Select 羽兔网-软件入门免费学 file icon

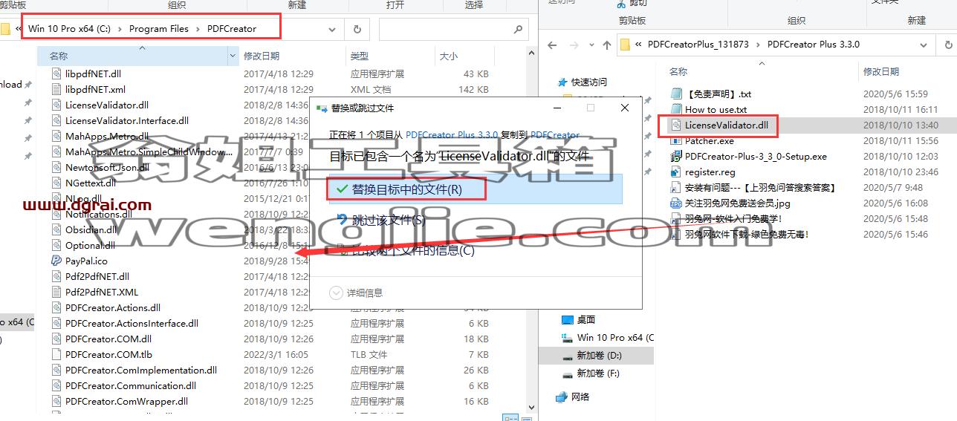point(676,219)
